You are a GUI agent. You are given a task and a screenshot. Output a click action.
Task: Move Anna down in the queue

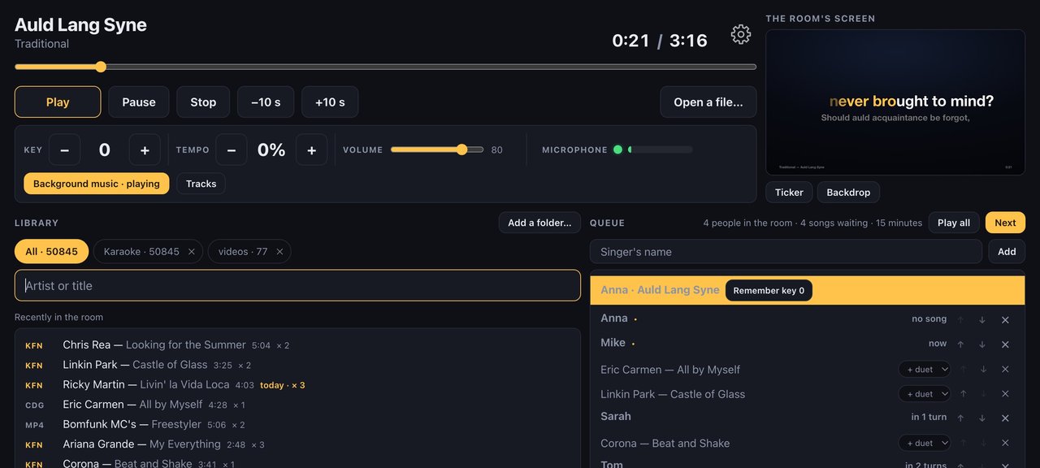click(x=982, y=320)
